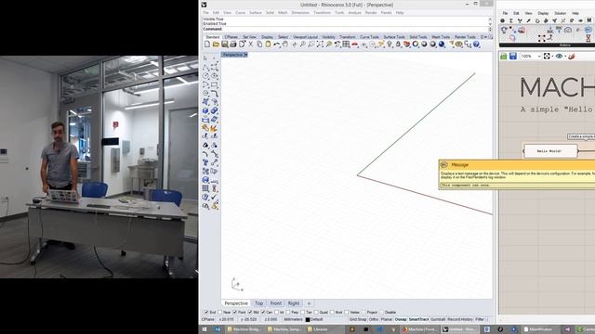Switch to the Curve Tools toolbar tab
This screenshot has width=595, height=334.
pos(369,37)
